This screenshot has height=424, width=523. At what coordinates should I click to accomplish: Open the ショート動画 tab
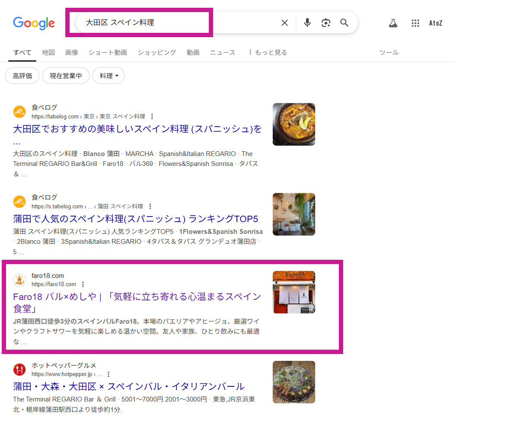pyautogui.click(x=108, y=52)
